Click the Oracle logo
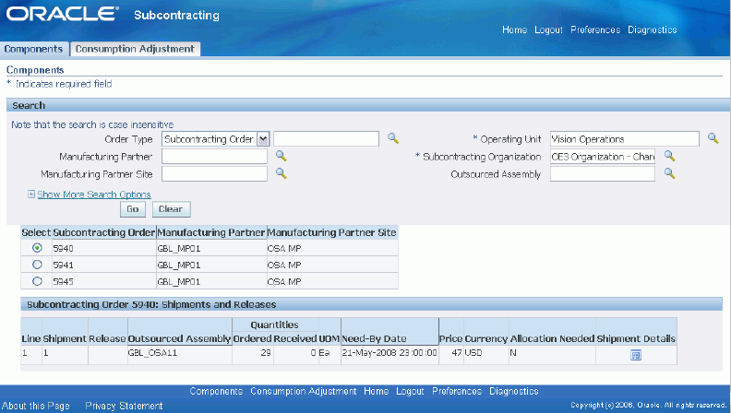 [63, 14]
